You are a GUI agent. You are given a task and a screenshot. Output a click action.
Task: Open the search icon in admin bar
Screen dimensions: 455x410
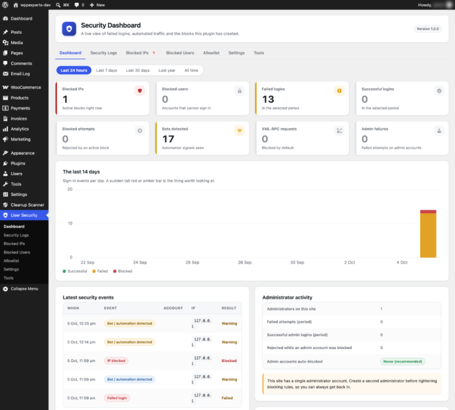[x=58, y=5]
